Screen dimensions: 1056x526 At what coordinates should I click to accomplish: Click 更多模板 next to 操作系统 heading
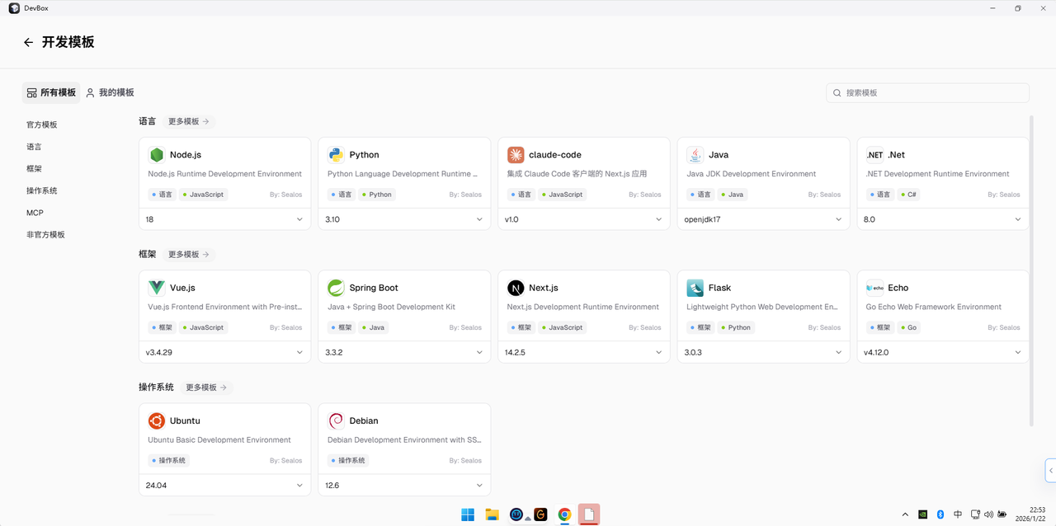[x=206, y=387]
